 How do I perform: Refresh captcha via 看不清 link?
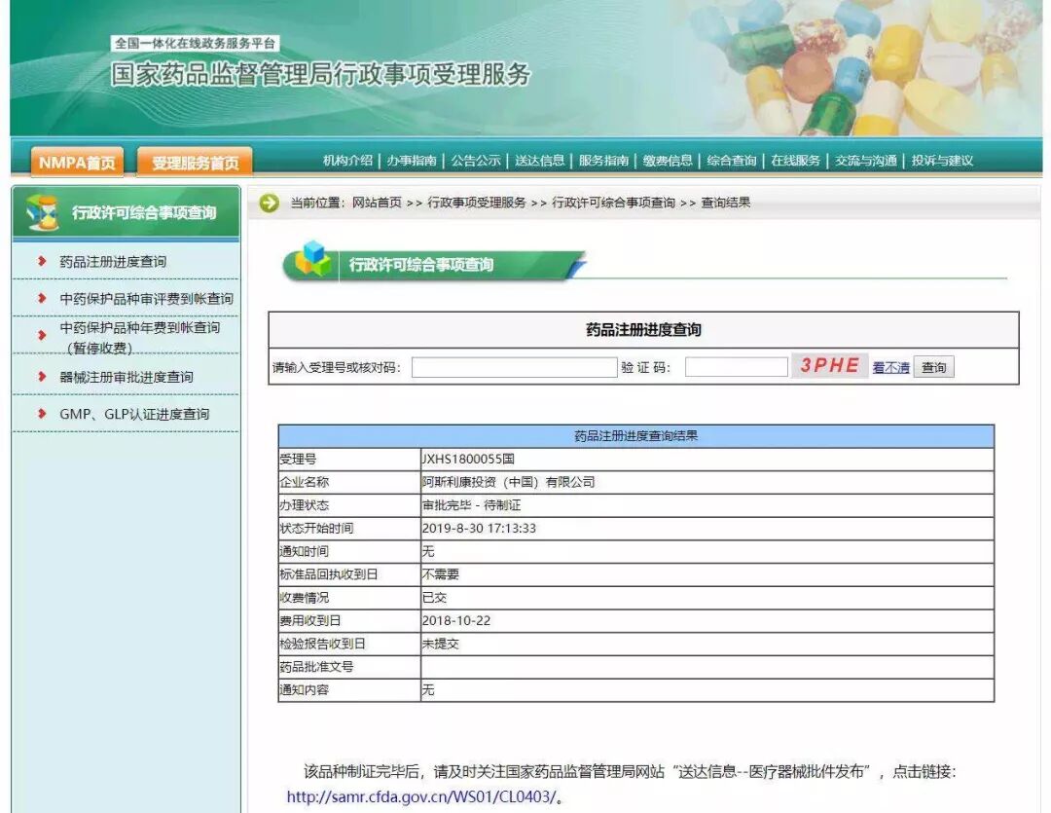click(x=890, y=368)
